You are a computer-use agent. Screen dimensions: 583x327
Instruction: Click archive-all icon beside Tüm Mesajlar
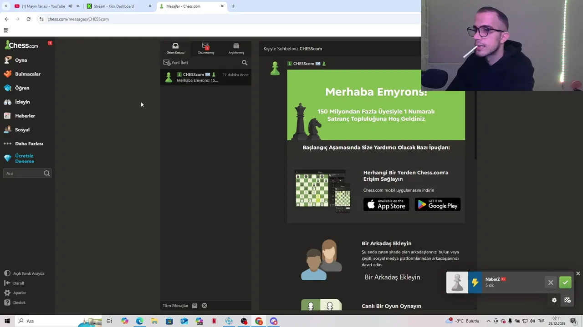coord(194,306)
